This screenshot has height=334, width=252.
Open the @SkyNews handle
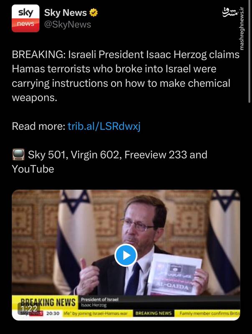pyautogui.click(x=68, y=25)
